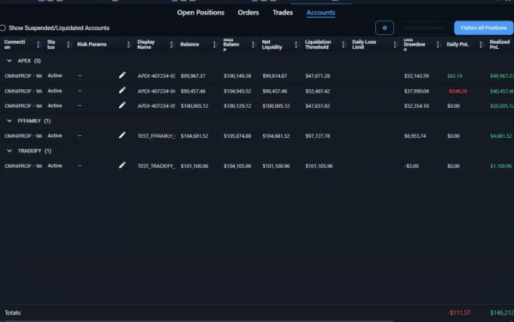Image resolution: width=514 pixels, height=322 pixels.
Task: Edit risk params for $99,967.37 balance row
Action: coord(122,75)
